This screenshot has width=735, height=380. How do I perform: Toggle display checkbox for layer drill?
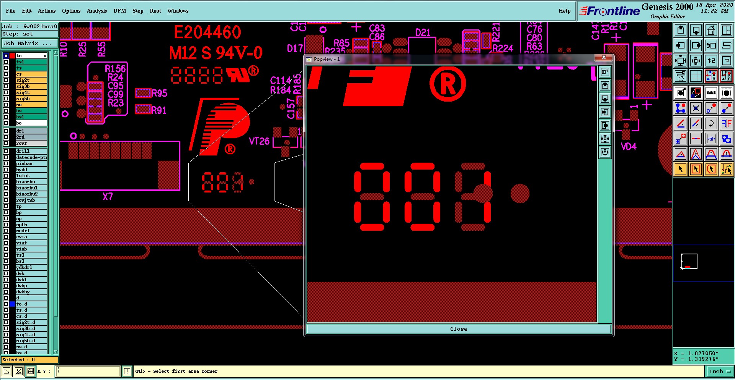pos(6,151)
